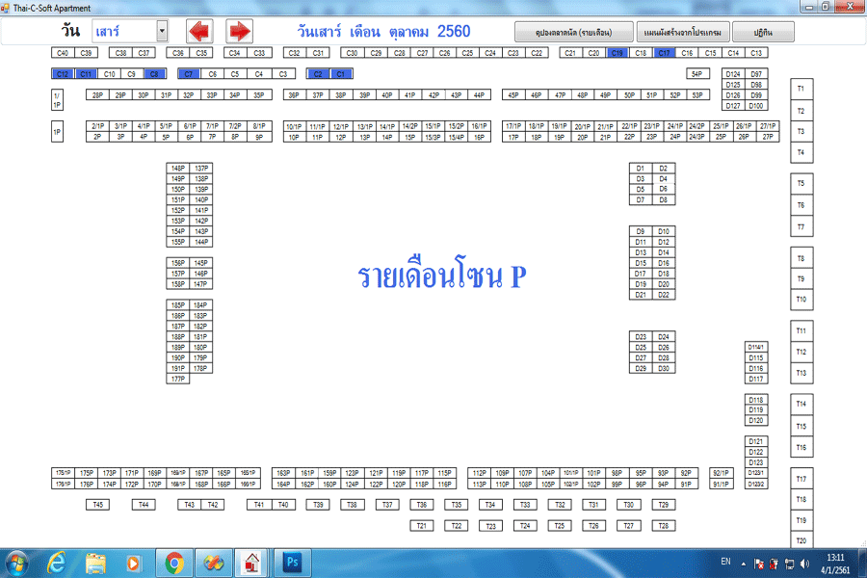Click the Windows Start orb
The height and width of the screenshot is (578, 867).
coord(17,562)
